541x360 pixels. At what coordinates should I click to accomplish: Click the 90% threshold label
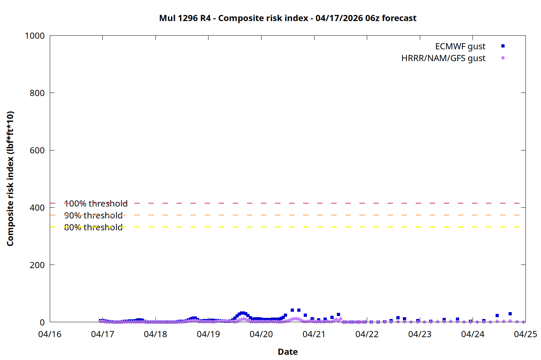[93, 216]
